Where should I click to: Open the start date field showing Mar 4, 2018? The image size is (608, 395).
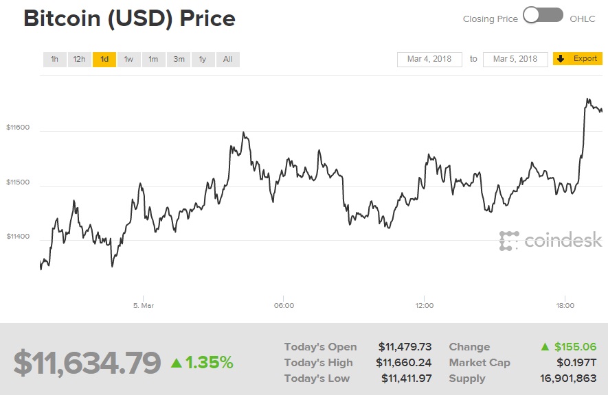coord(429,59)
